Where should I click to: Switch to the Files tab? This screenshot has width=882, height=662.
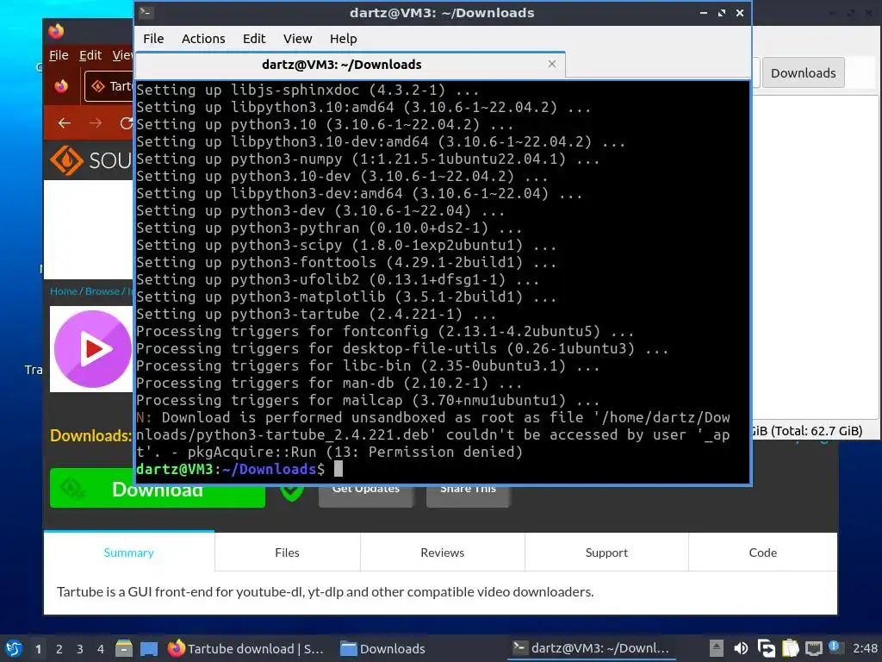[287, 553]
